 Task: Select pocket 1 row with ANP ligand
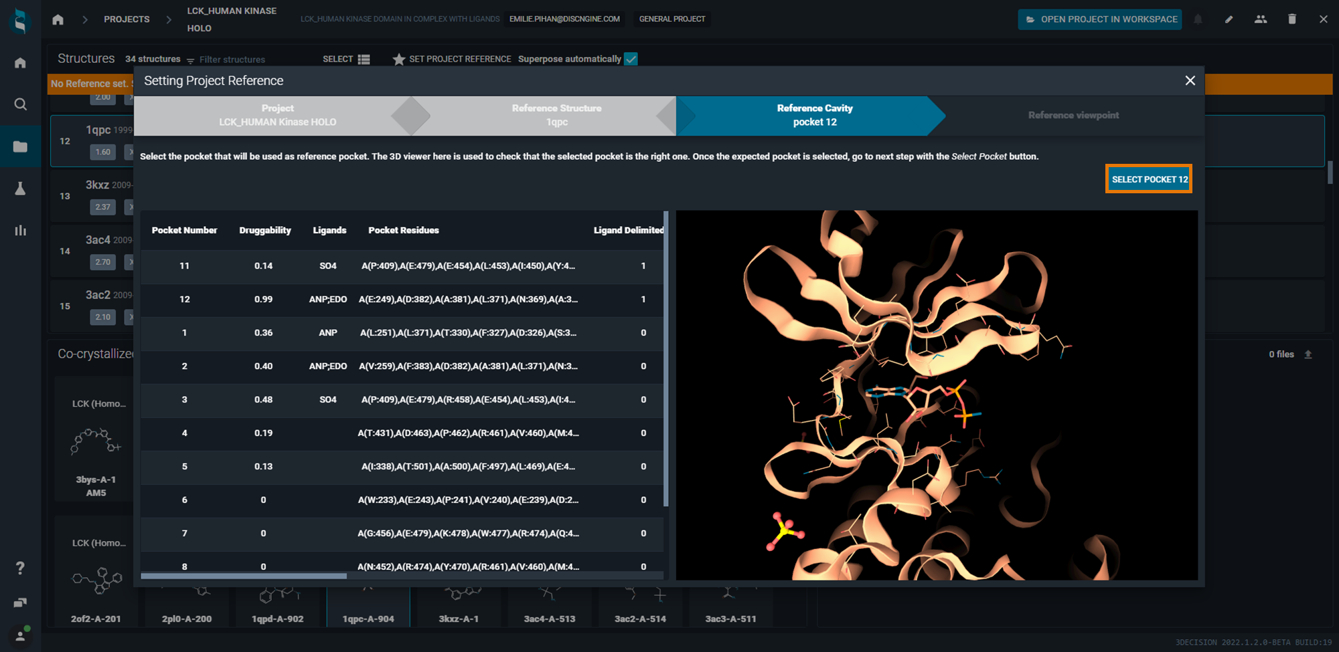pos(402,333)
